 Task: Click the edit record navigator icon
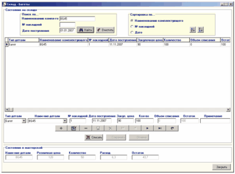[x=74, y=128]
